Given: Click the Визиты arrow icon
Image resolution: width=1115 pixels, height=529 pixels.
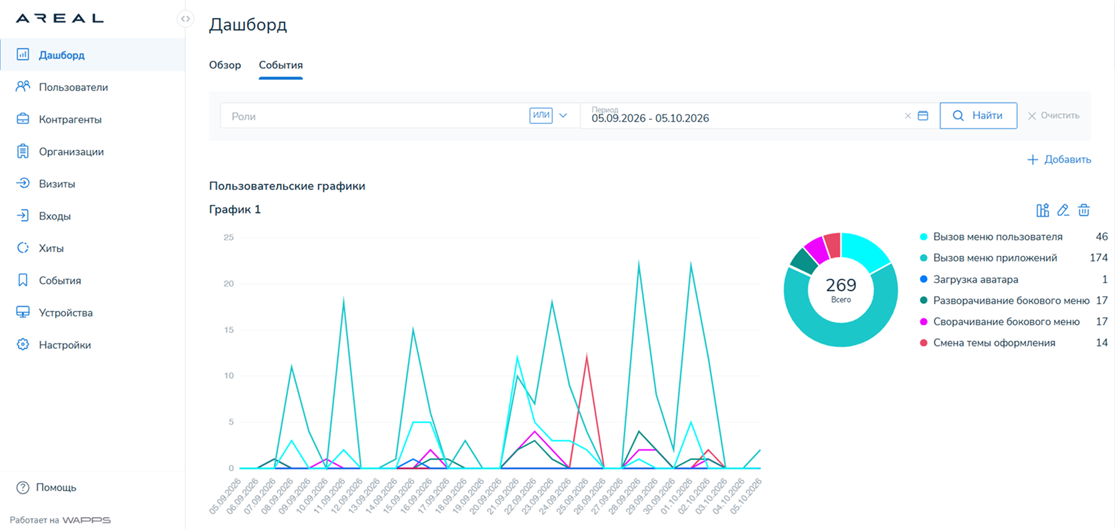Looking at the screenshot, I should pyautogui.click(x=23, y=183).
